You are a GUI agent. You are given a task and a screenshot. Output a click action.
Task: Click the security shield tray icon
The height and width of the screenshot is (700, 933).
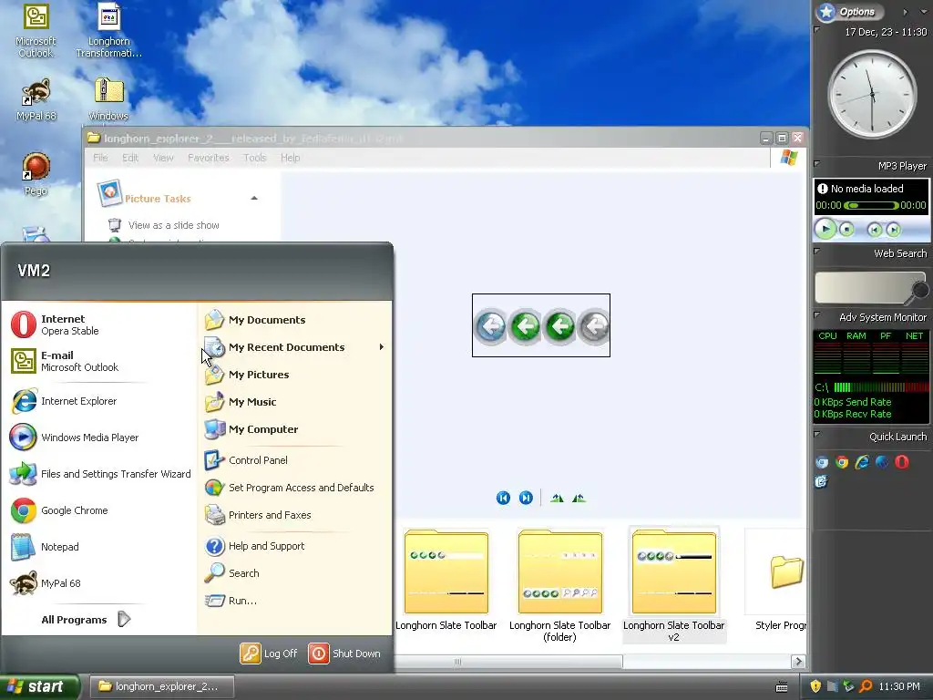coord(815,686)
